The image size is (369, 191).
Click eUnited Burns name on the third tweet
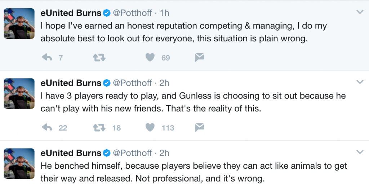(71, 153)
